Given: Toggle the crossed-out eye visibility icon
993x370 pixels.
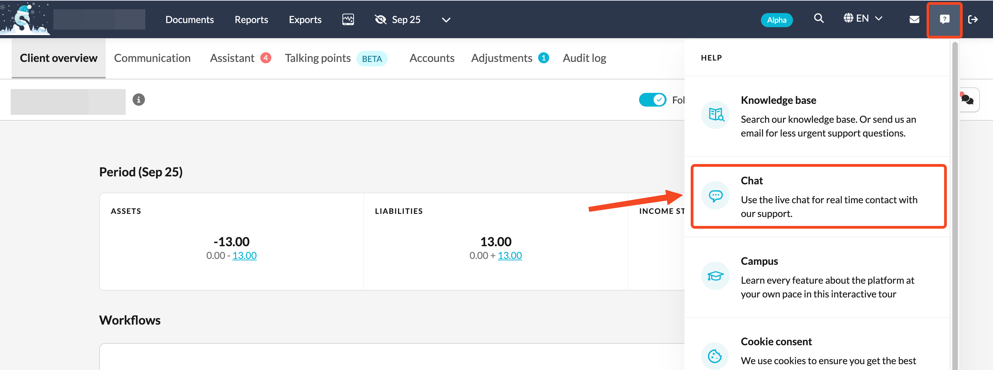Looking at the screenshot, I should [x=380, y=19].
